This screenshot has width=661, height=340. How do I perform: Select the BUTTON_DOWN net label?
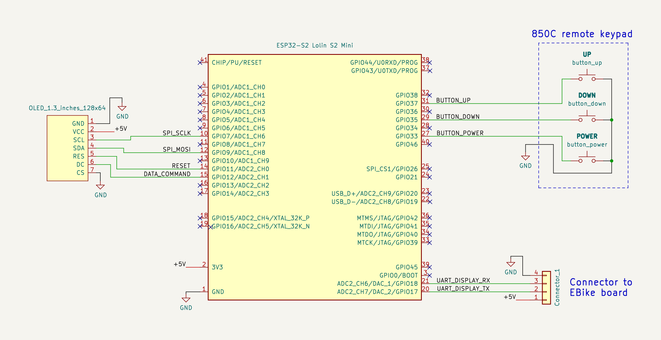click(x=458, y=117)
